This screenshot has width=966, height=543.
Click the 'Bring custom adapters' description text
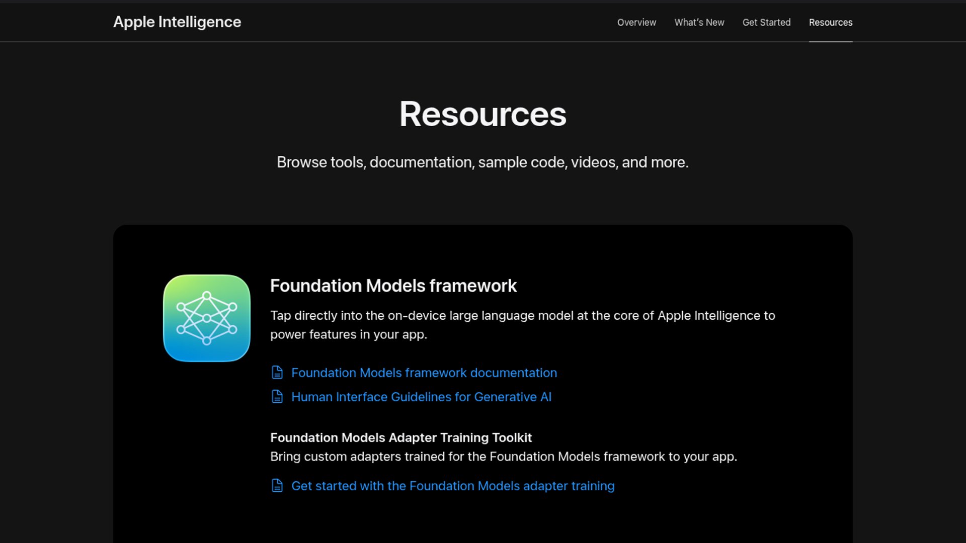(503, 457)
